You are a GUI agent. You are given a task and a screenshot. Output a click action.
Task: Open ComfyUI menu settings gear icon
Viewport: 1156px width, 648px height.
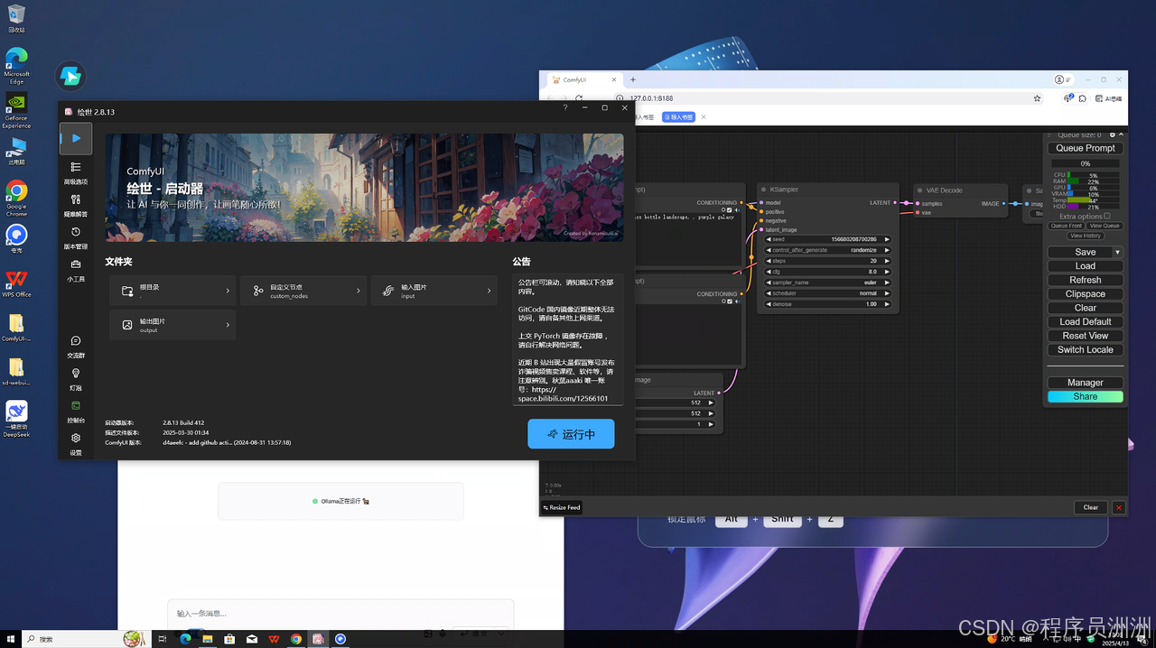1113,134
